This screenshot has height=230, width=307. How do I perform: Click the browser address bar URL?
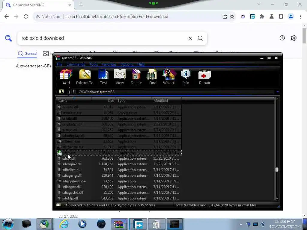pyautogui.click(x=117, y=17)
